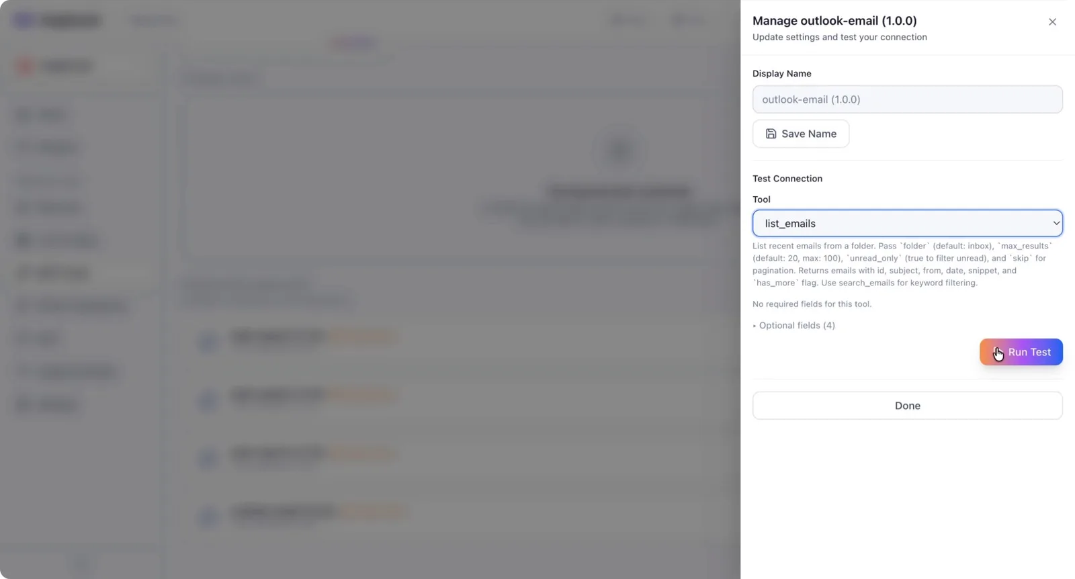The width and height of the screenshot is (1075, 579).
Task: Open the list_emails Tool dropdown
Action: (x=907, y=223)
